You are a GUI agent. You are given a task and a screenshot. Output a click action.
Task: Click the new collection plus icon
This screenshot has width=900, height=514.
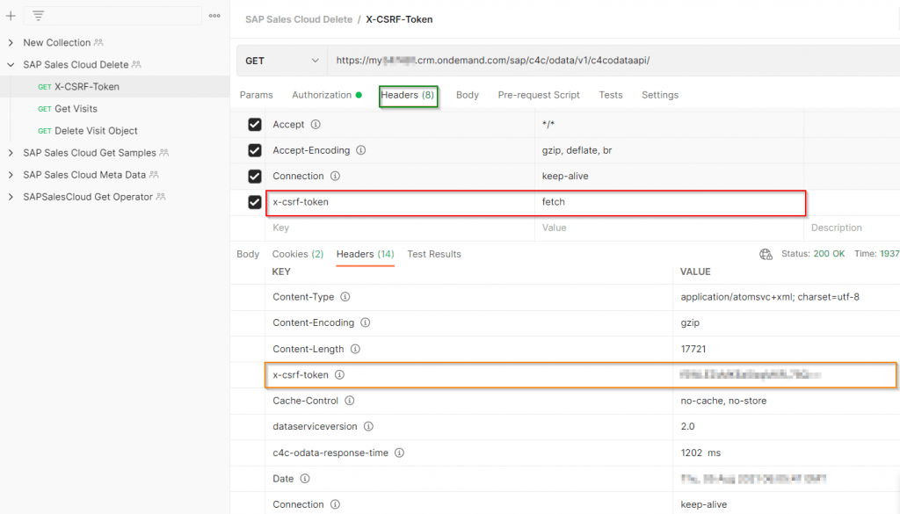9,15
